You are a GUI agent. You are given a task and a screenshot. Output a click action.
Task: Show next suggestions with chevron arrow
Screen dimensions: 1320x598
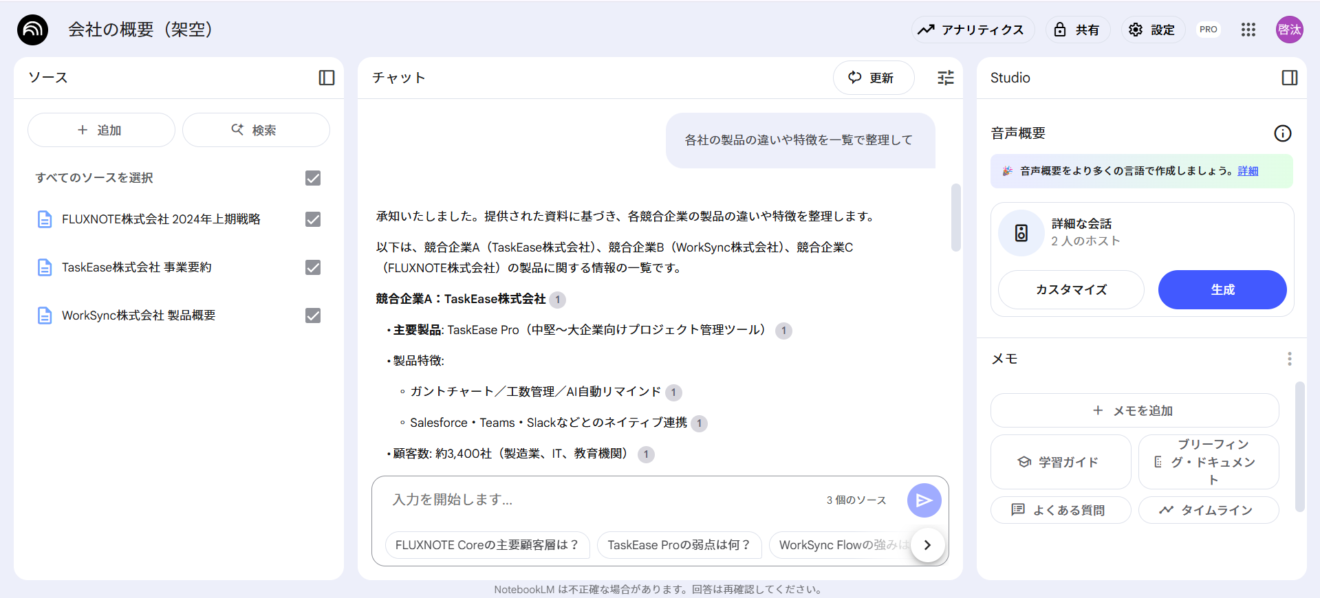928,545
